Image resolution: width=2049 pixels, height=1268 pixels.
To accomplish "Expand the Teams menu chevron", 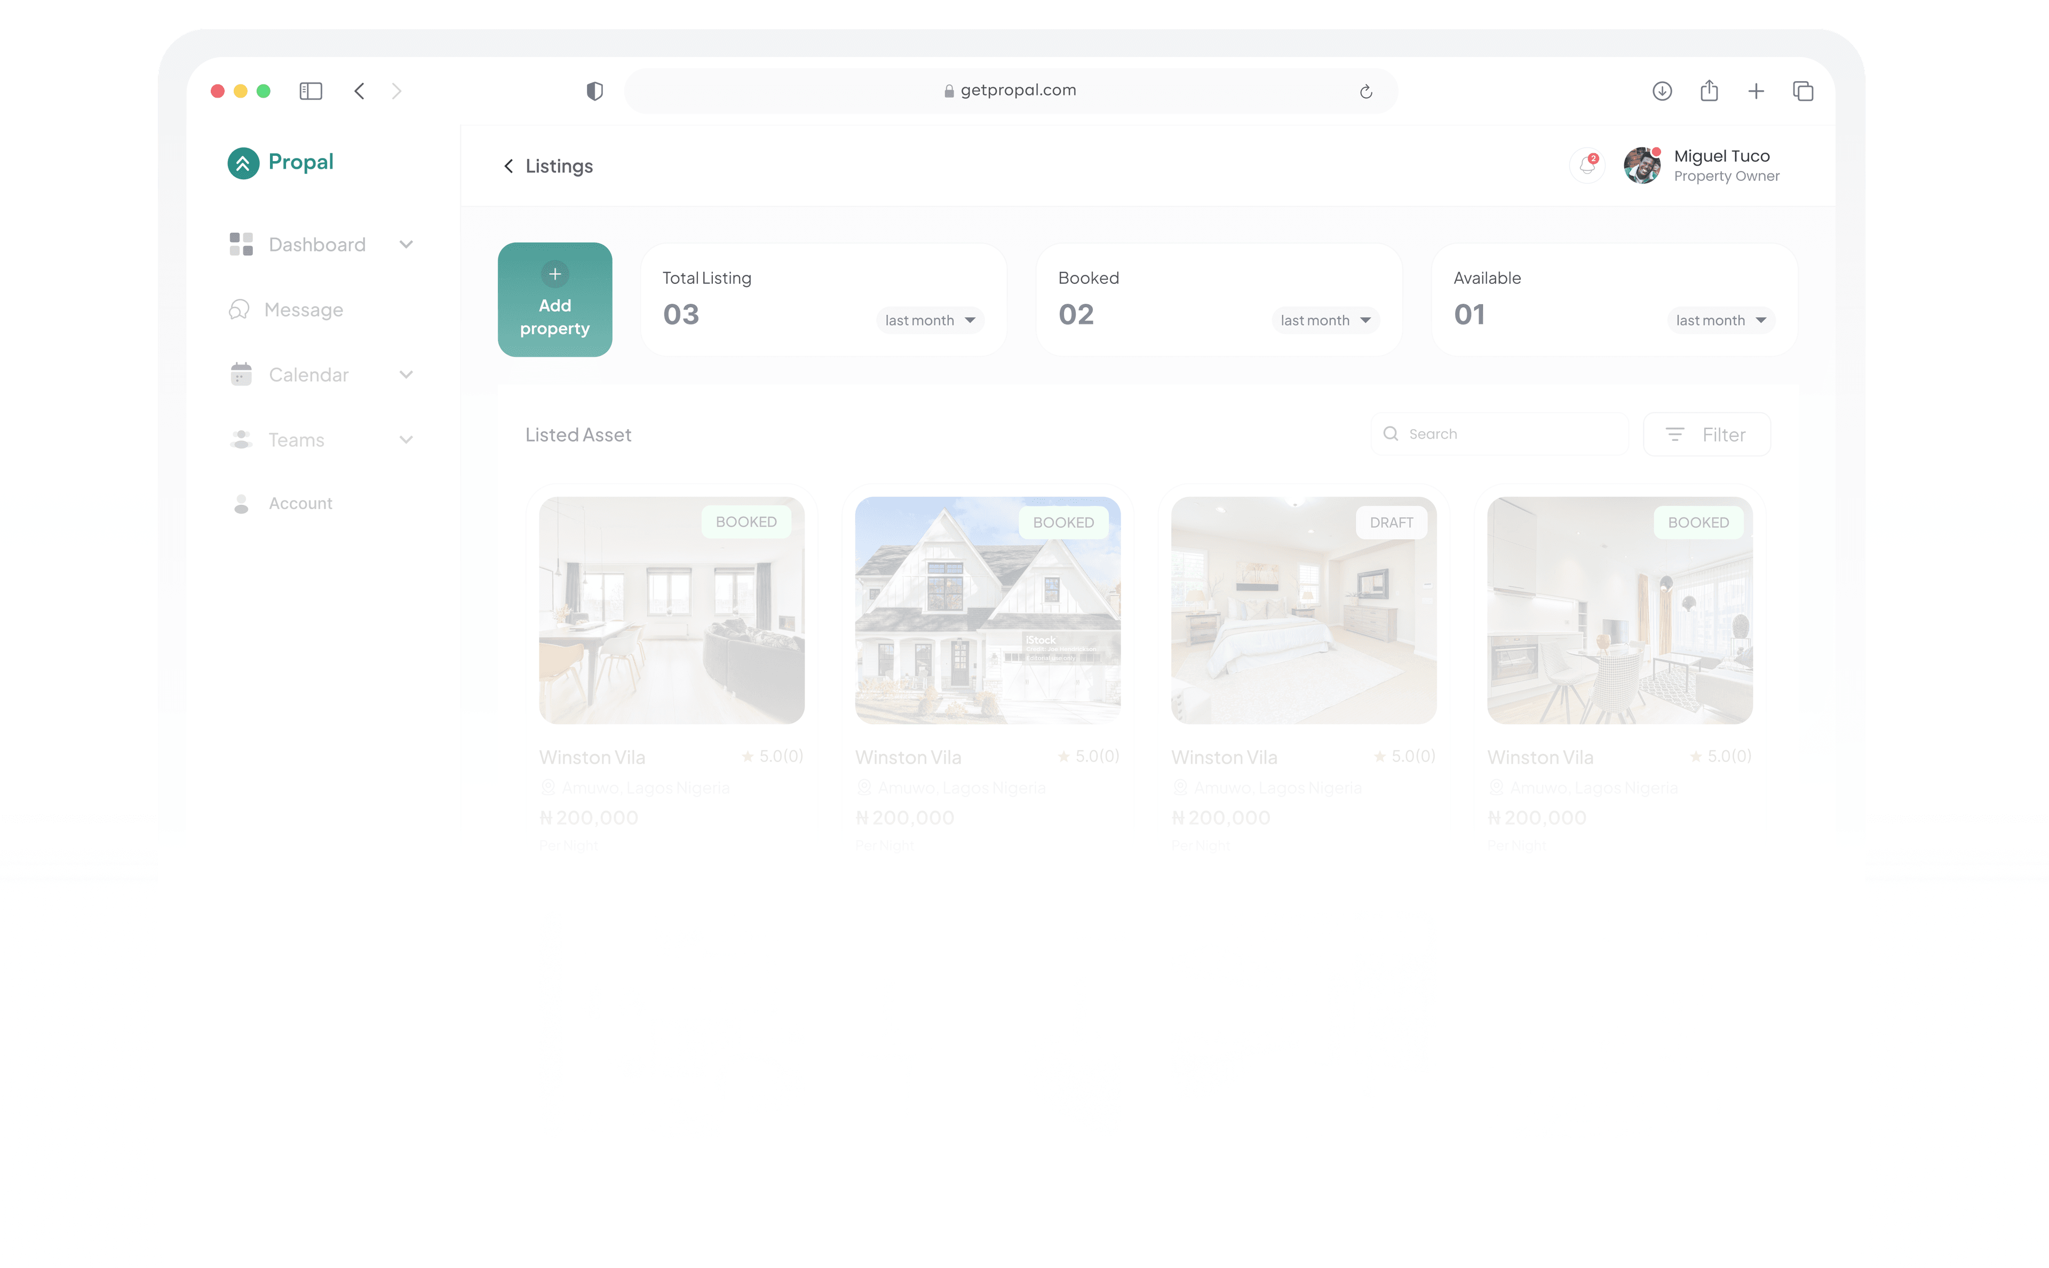I will (x=407, y=440).
